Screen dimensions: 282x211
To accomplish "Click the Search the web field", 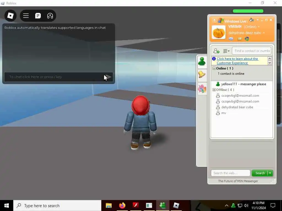I will click(x=231, y=173).
